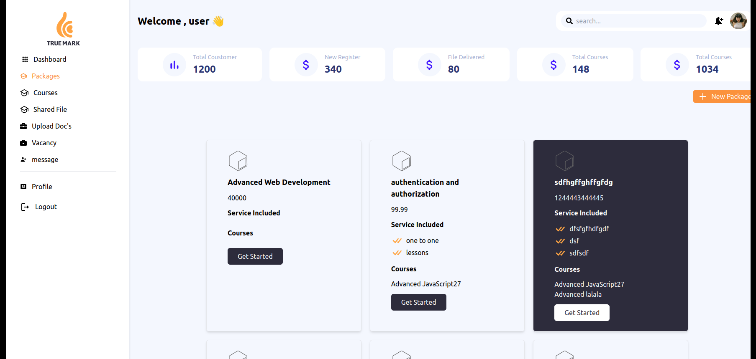
Task: Open message from the sidebar
Action: tap(45, 159)
